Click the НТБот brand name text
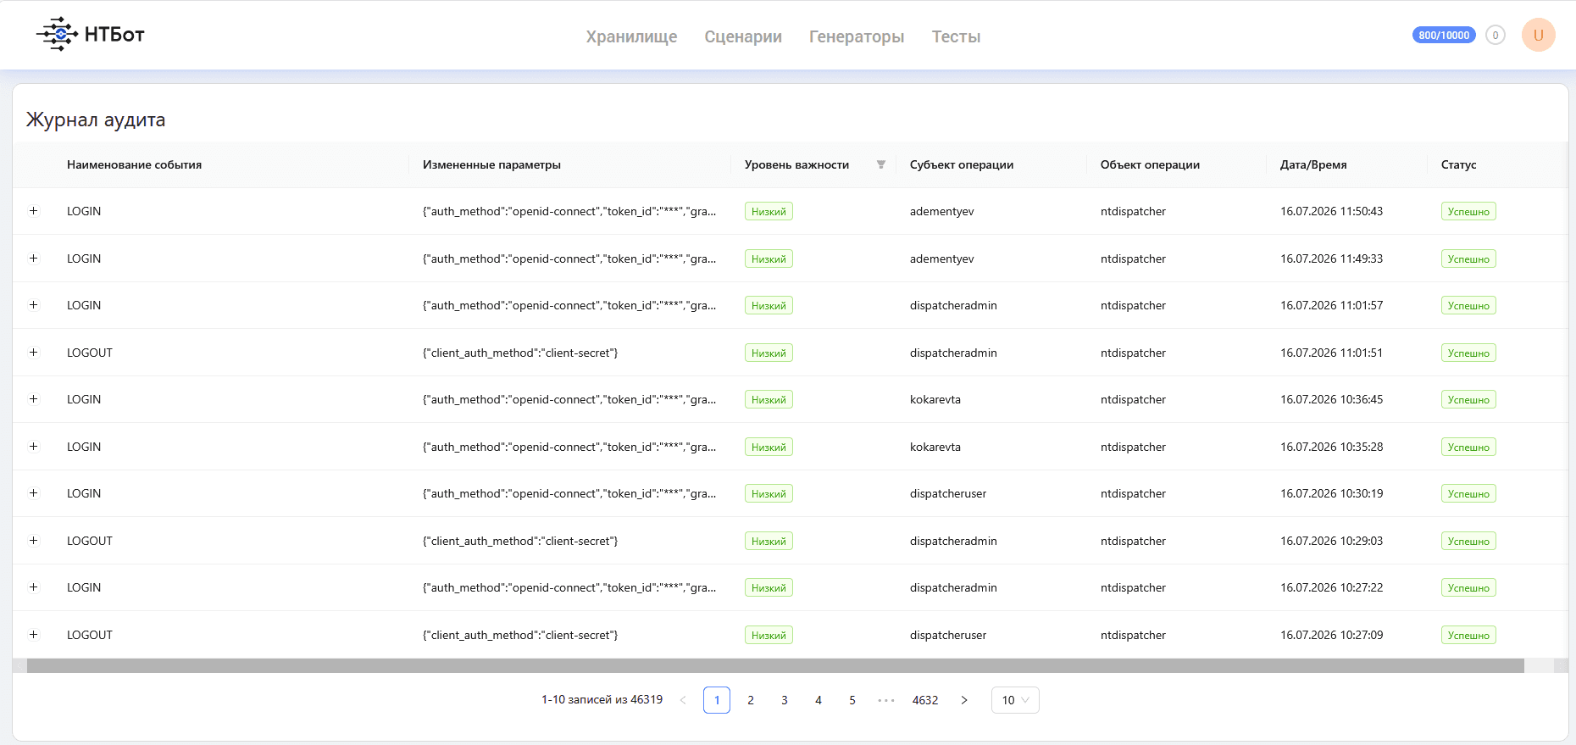Screen dimensions: 1576x745 point(114,35)
